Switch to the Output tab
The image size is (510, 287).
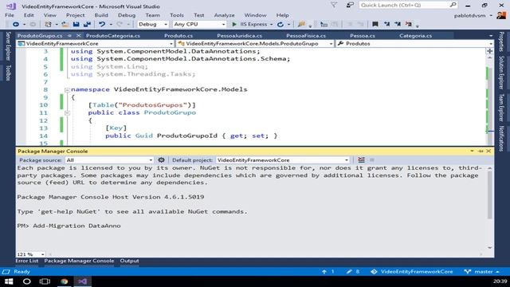[x=129, y=261]
